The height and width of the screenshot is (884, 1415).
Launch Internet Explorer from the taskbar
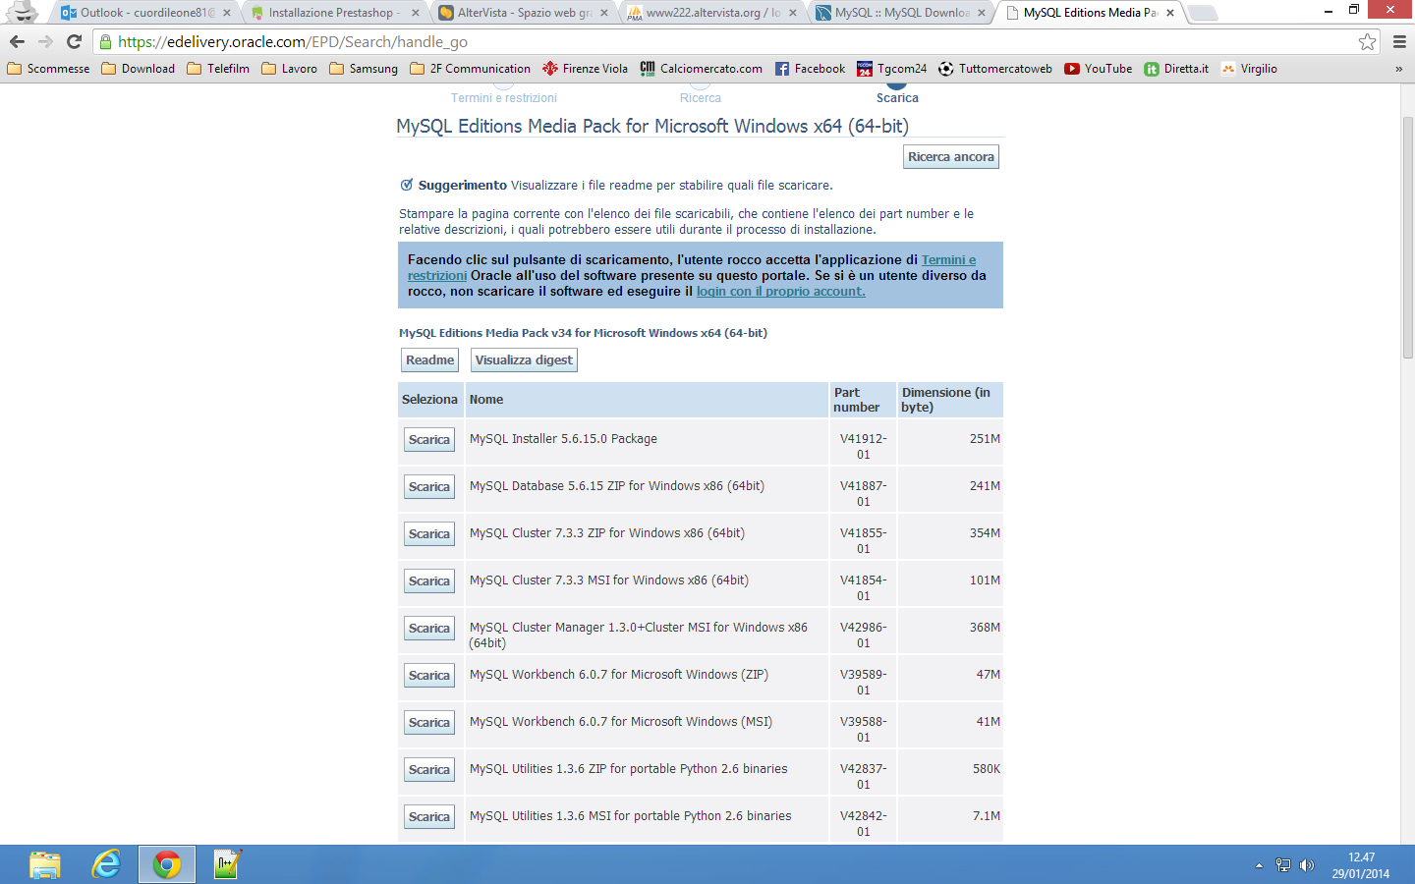106,864
